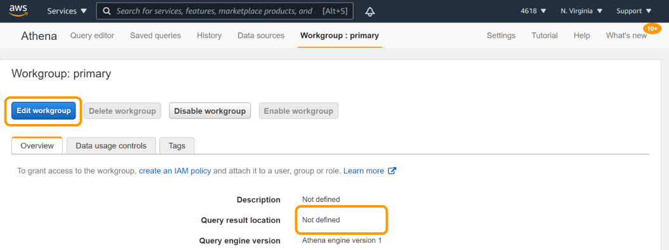The image size is (669, 250).
Task: Select the Workgroup : primary nav item
Action: click(340, 36)
